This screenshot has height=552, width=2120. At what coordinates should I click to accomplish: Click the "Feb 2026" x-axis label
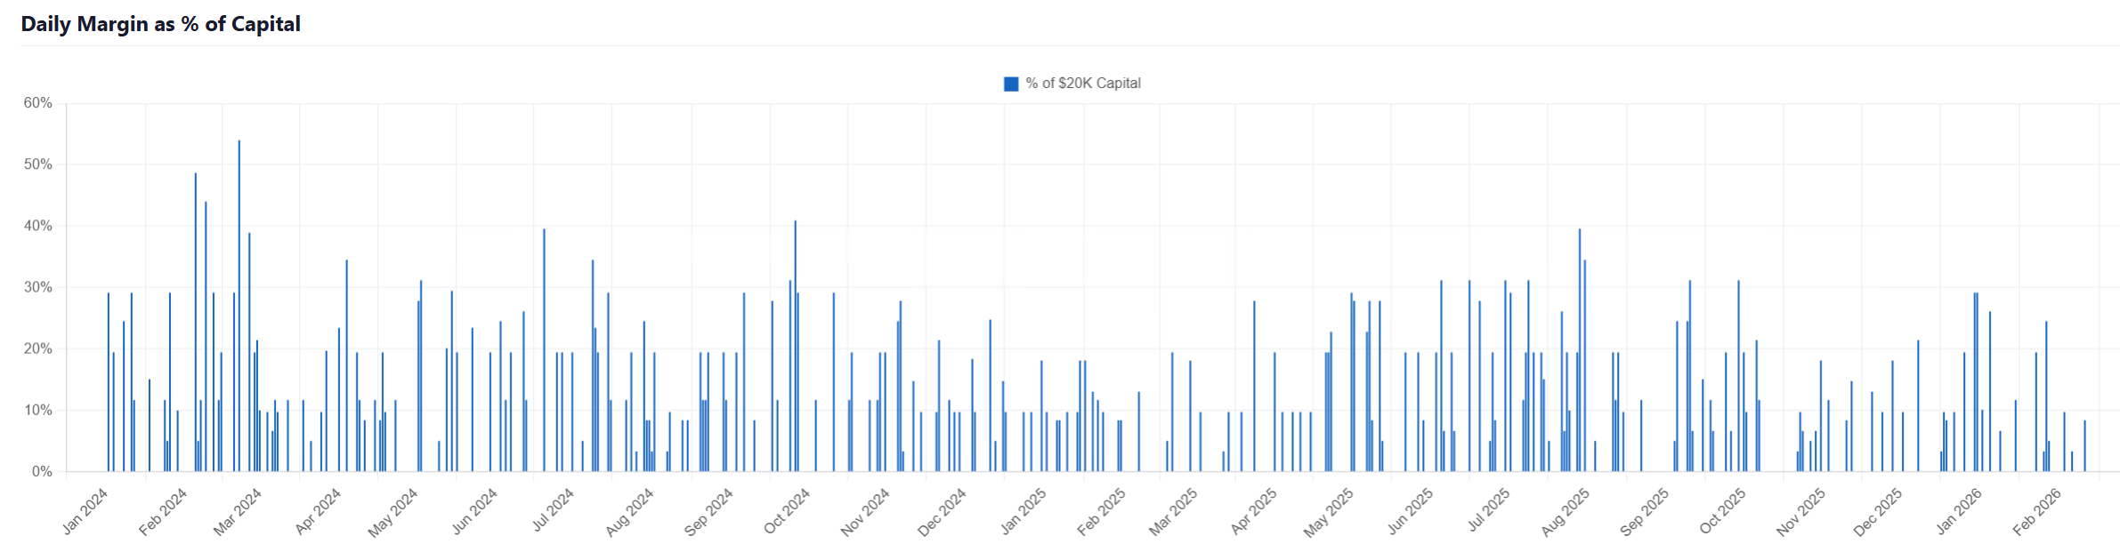pyautogui.click(x=2036, y=512)
